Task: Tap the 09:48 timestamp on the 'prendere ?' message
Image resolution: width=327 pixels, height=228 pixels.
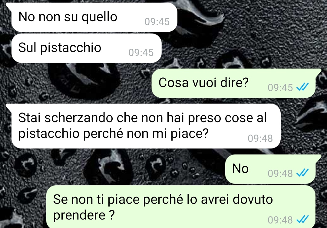Action: (280, 220)
